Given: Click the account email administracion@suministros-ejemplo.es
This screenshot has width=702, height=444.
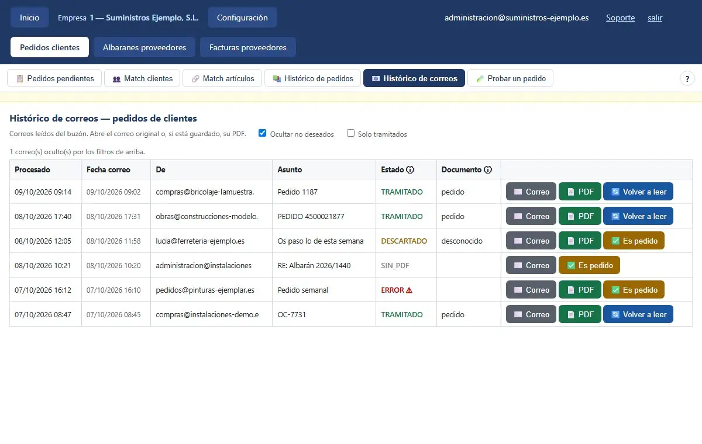Looking at the screenshot, I should [x=517, y=18].
